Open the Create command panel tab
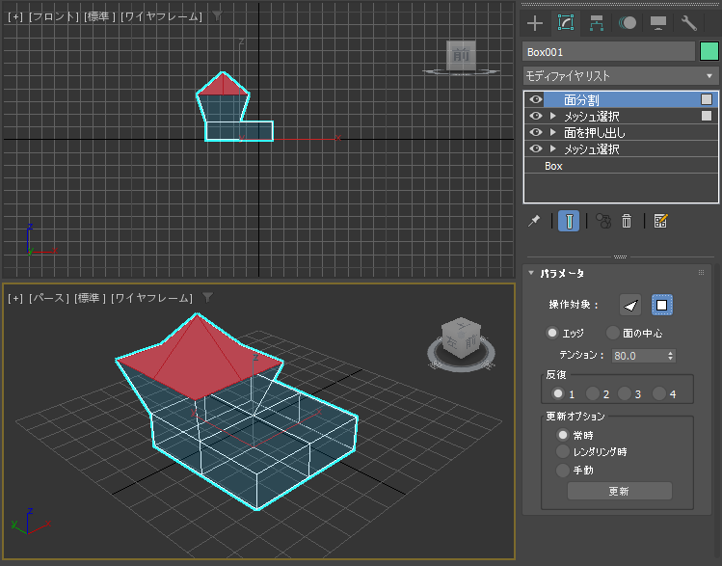Screen dimensions: 722x566 pyautogui.click(x=535, y=23)
